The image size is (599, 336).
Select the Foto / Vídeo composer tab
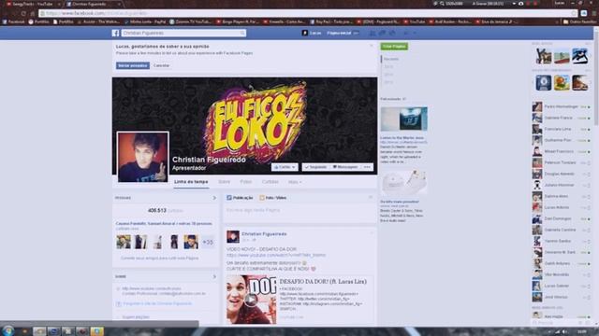[272, 198]
